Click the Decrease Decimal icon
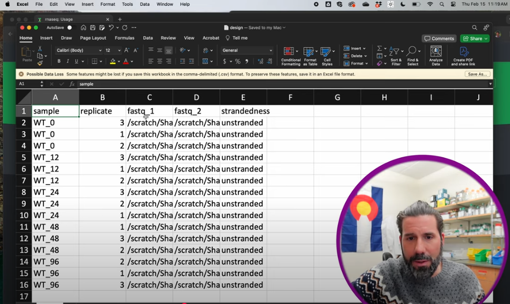This screenshot has height=304, width=510. pos(270,61)
